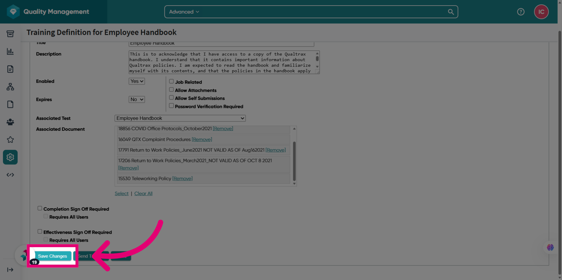
Task: Click the search magnifier icon
Action: (x=451, y=12)
